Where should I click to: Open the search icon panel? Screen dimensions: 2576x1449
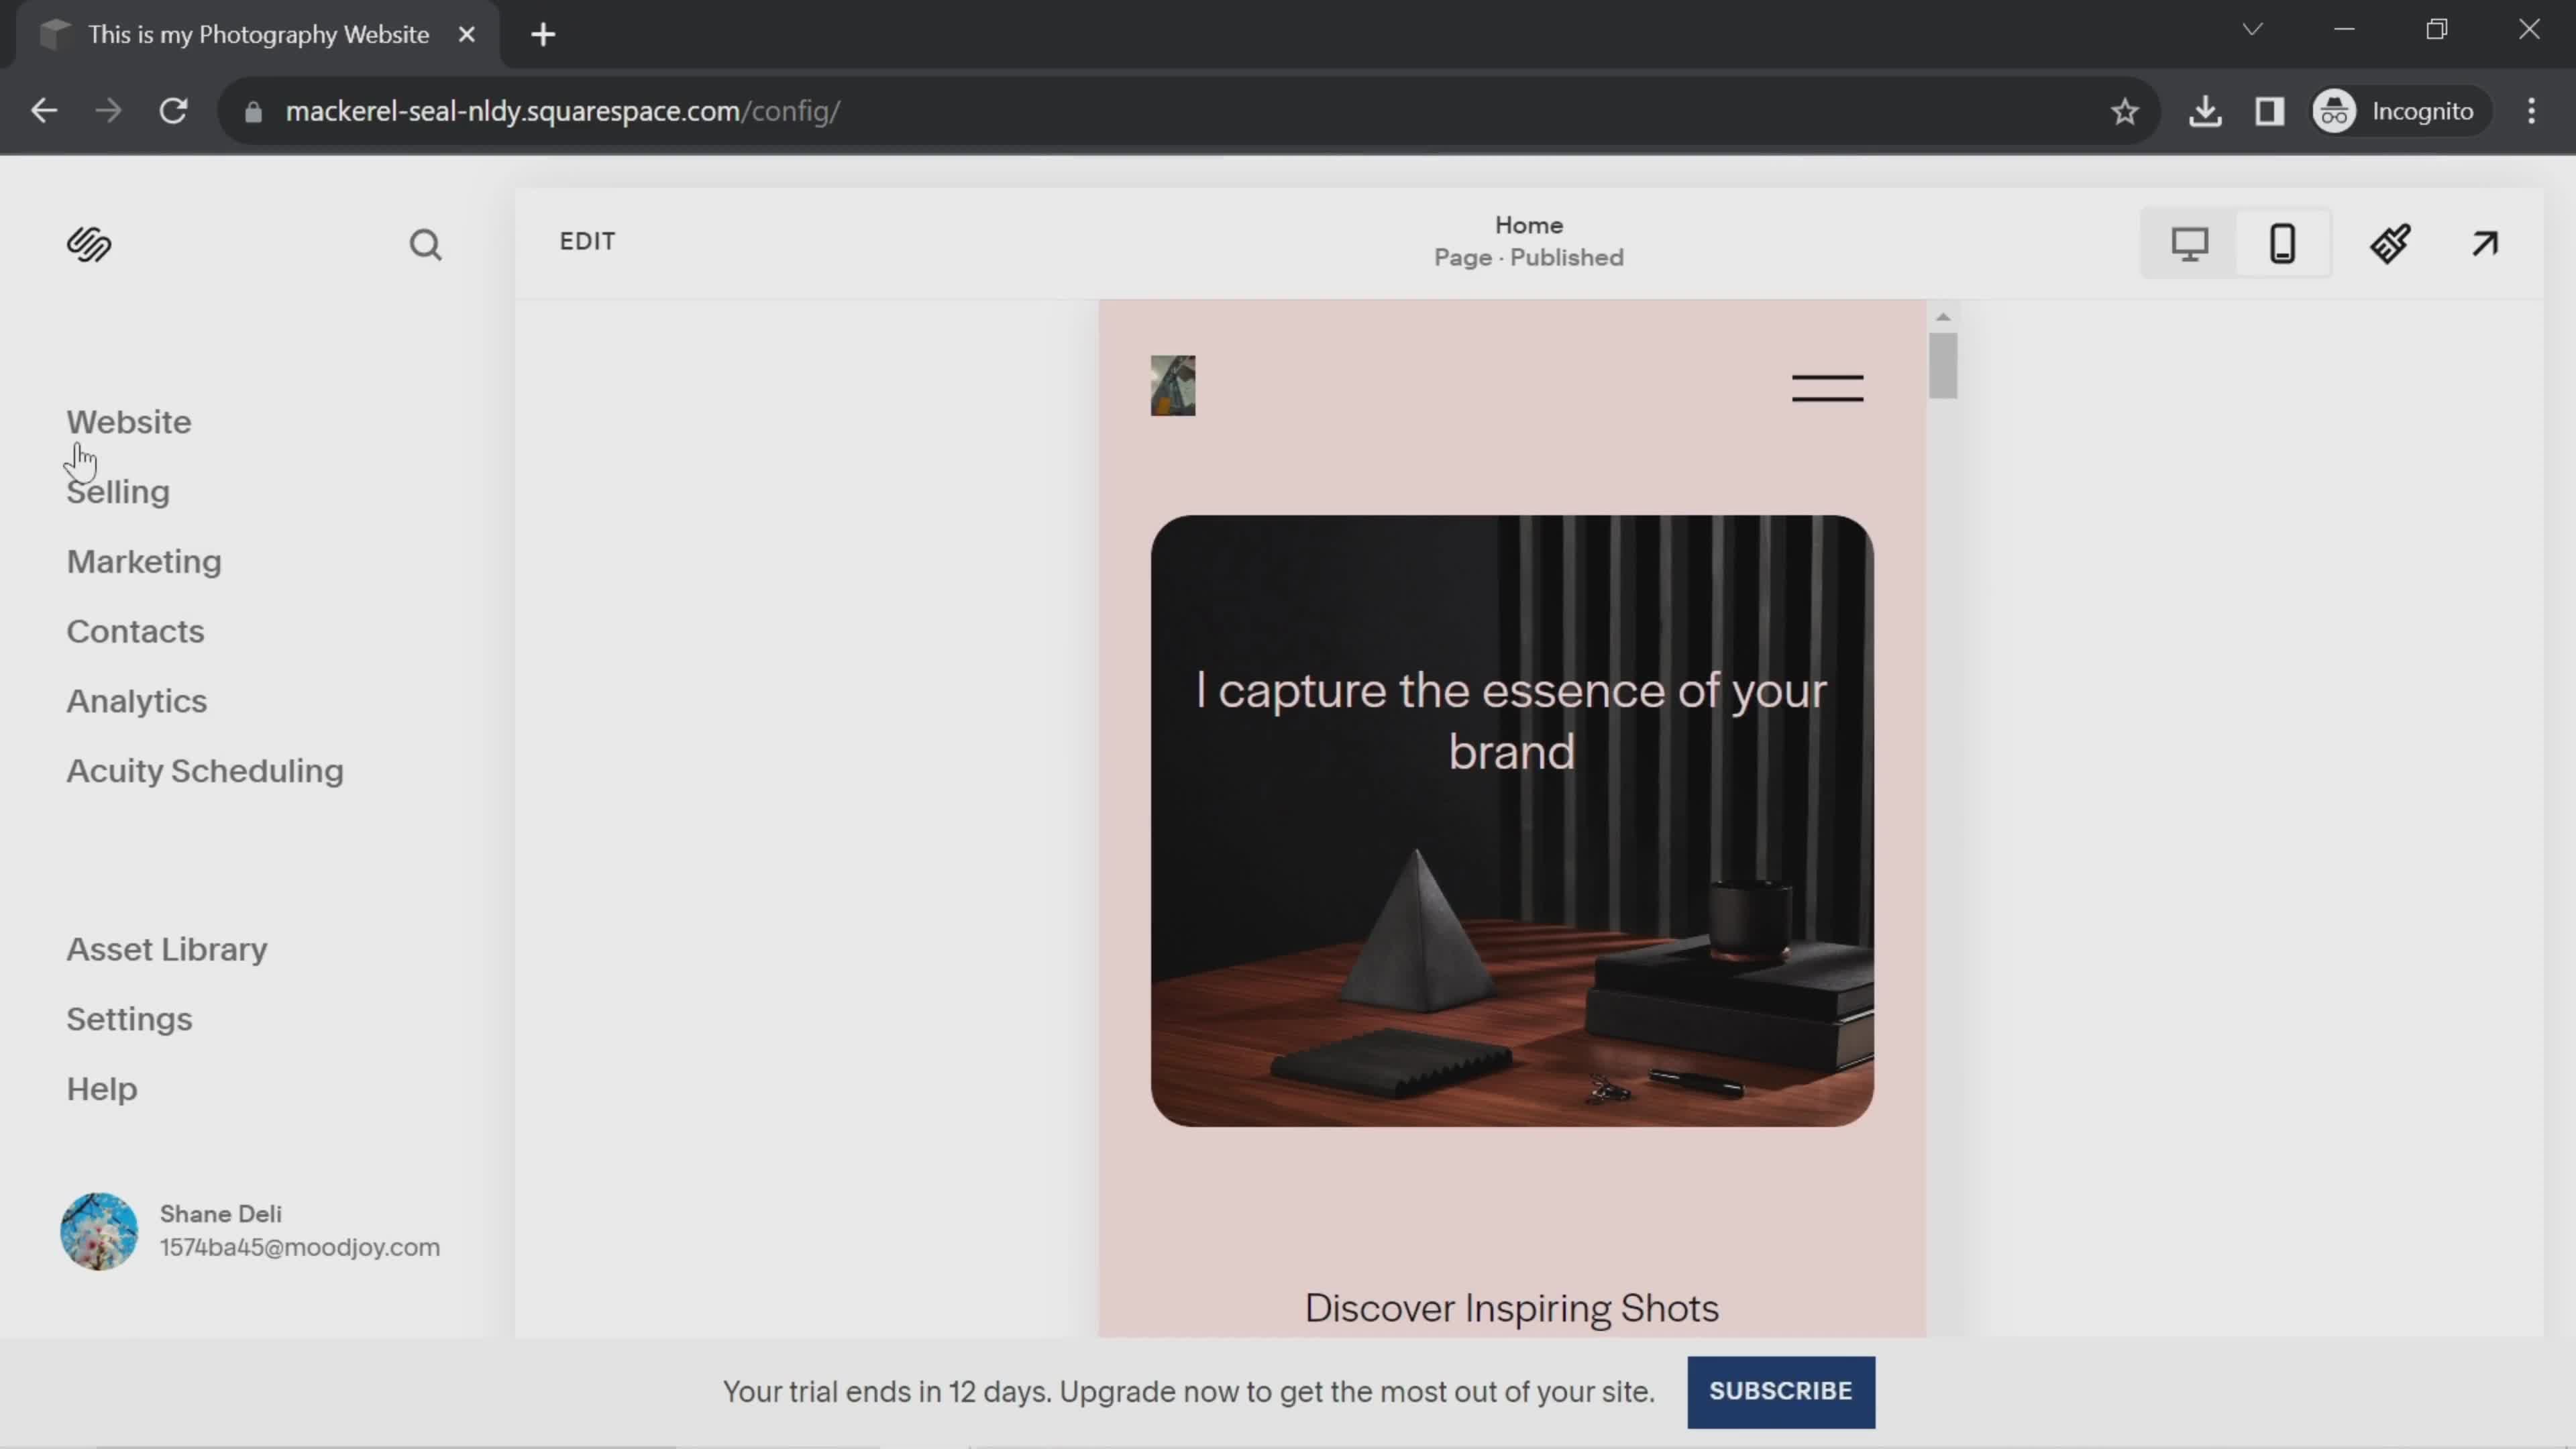tap(427, 244)
